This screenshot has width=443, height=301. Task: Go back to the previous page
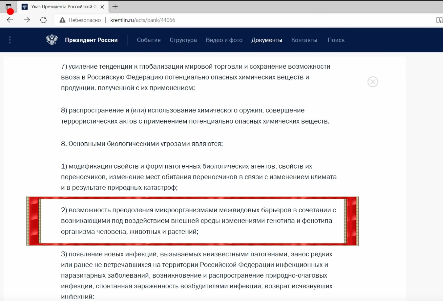click(x=10, y=20)
